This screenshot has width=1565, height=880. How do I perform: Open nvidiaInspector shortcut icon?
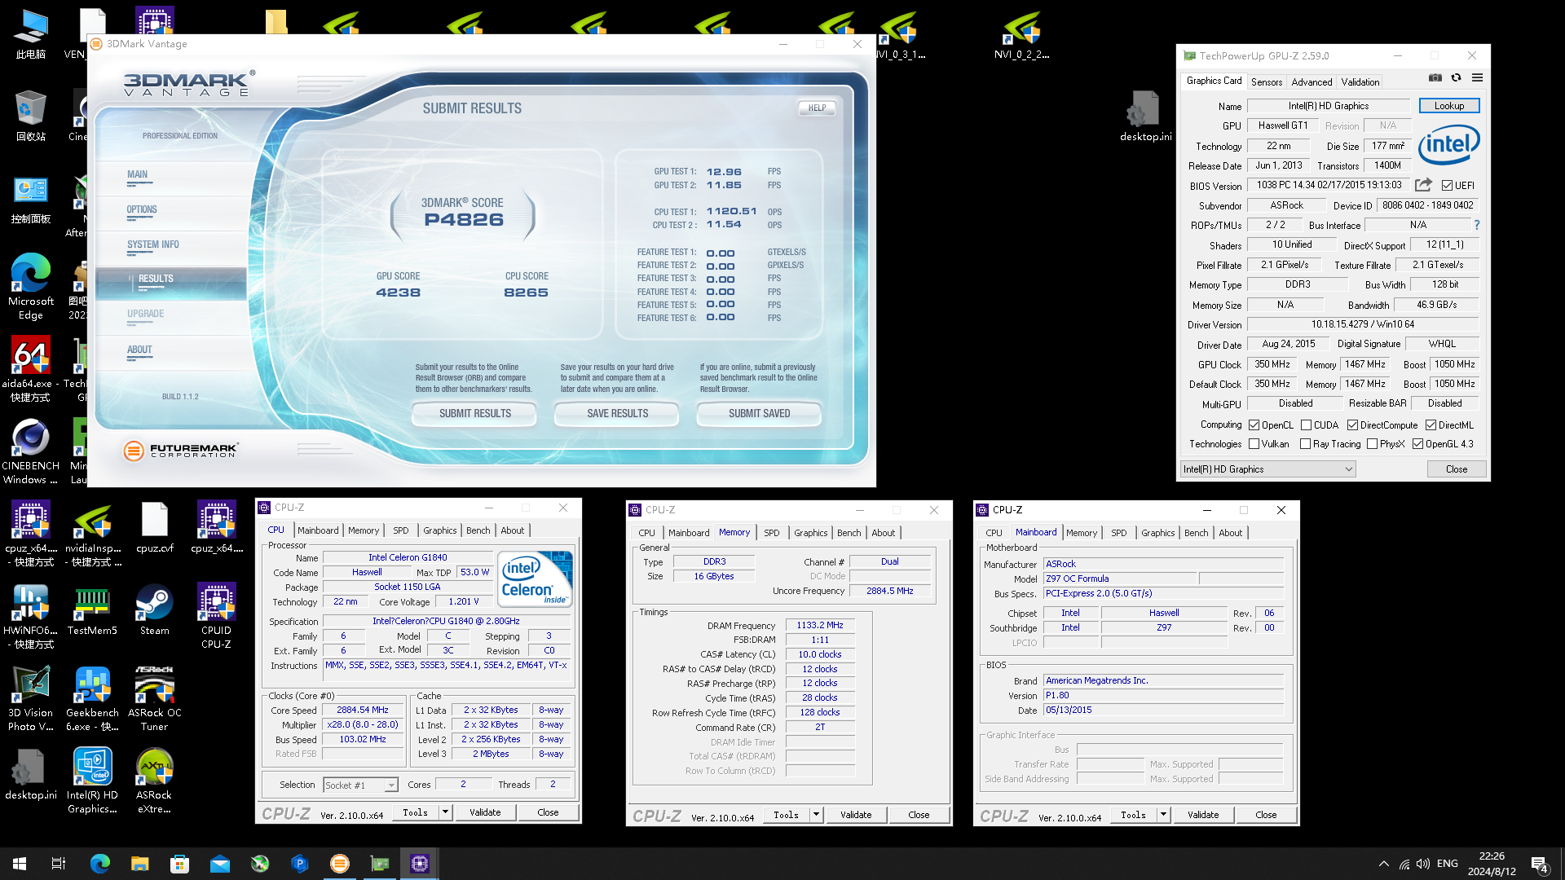pos(92,534)
